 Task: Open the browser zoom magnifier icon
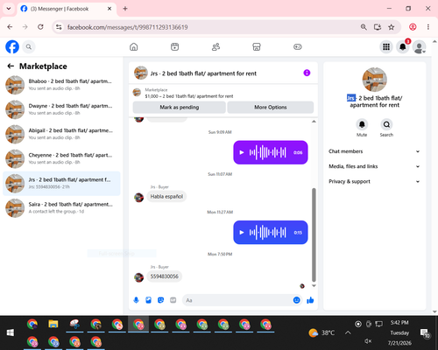[x=364, y=27]
